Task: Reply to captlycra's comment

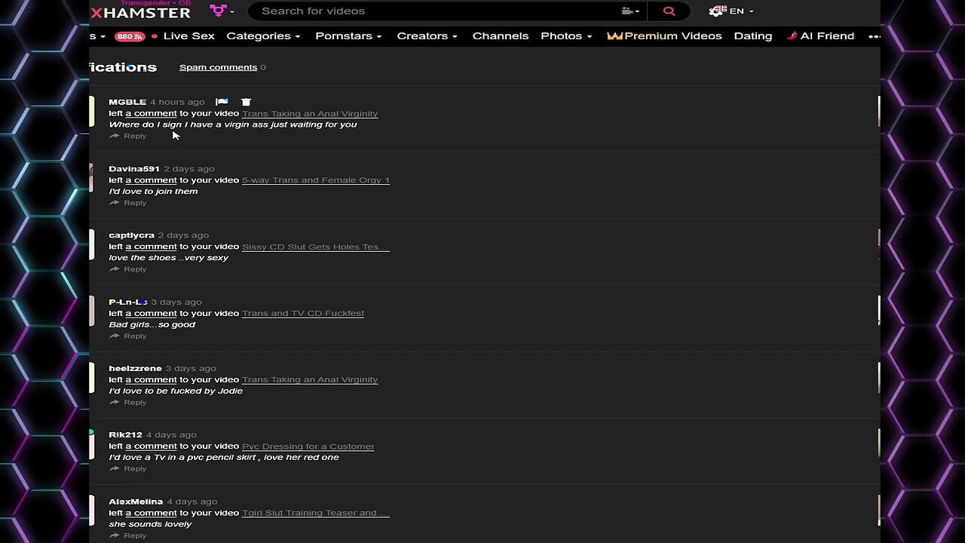Action: pos(128,269)
